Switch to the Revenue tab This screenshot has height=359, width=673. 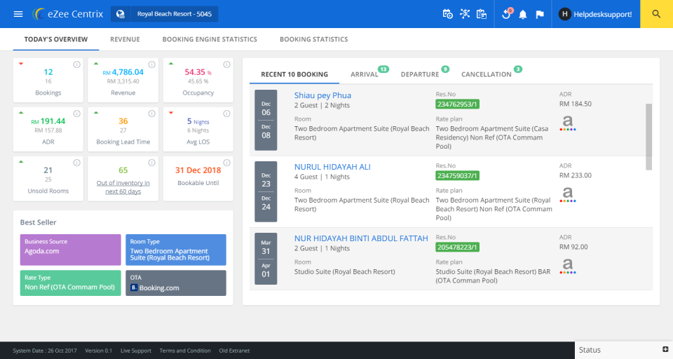[x=125, y=39]
